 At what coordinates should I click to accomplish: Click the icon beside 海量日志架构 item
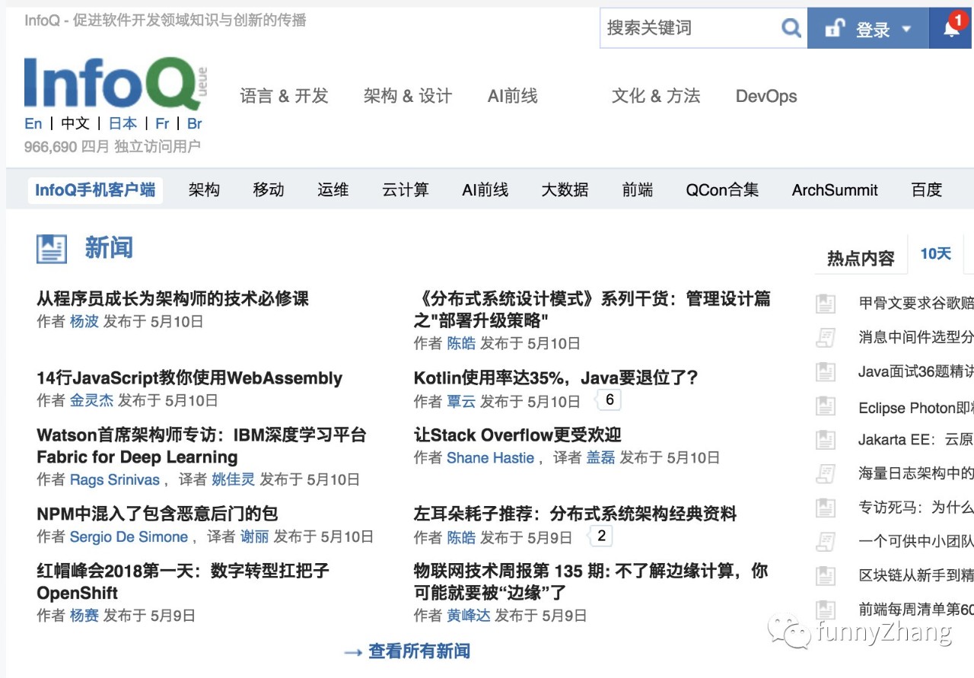[826, 474]
